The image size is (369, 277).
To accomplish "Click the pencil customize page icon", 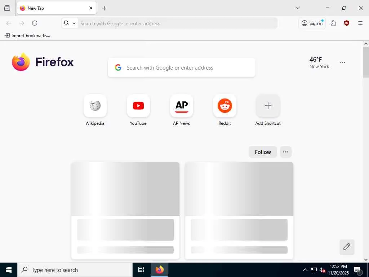I will pos(347,247).
